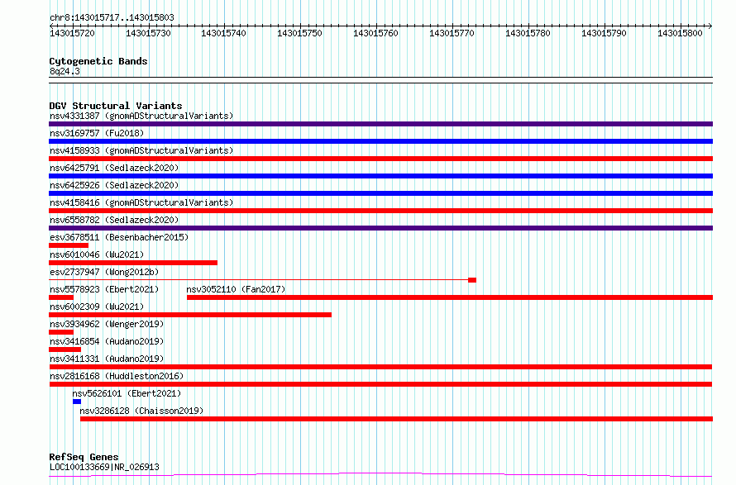Click ruler position 143015720
The image size is (736, 485).
click(x=72, y=33)
